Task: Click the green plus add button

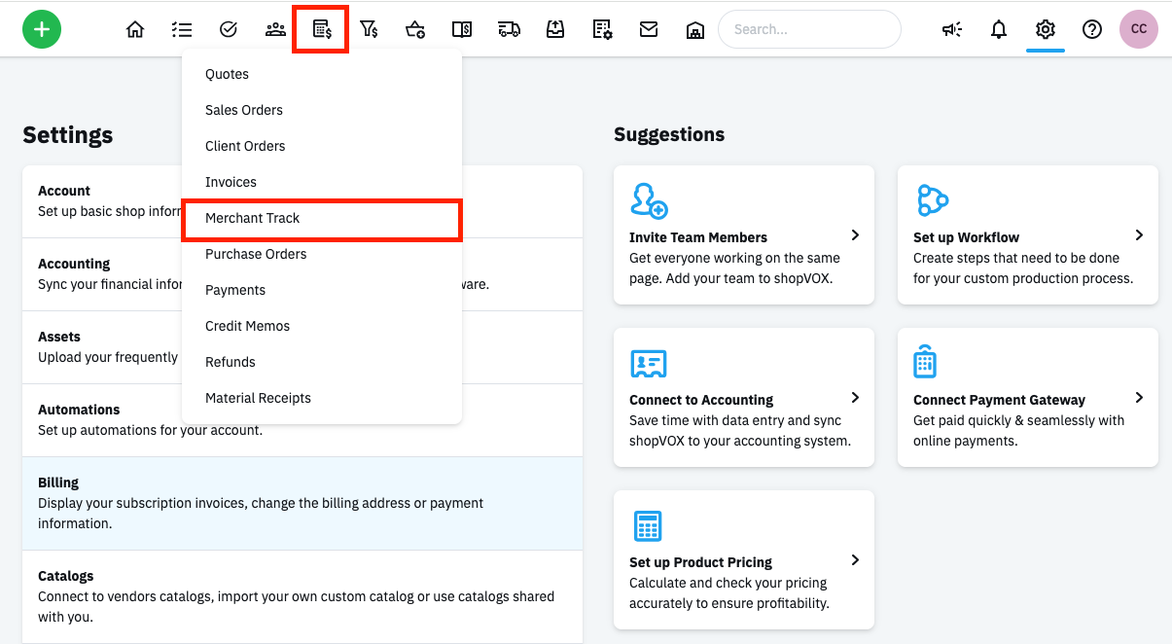Action: (x=42, y=29)
